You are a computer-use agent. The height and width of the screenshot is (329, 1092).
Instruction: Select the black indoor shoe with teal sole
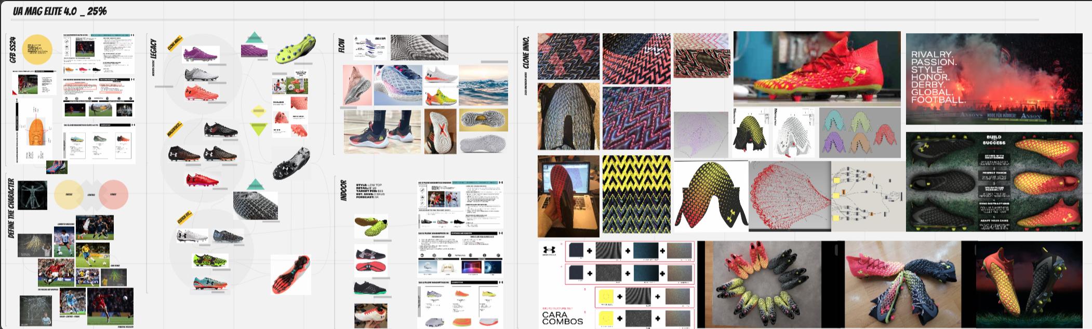coord(370,287)
